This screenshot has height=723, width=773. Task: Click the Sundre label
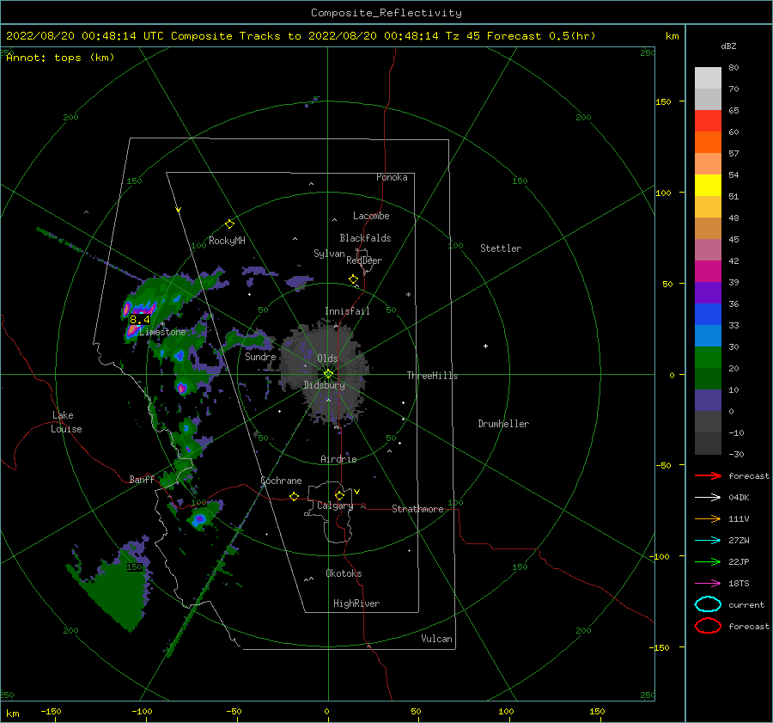pyautogui.click(x=260, y=356)
